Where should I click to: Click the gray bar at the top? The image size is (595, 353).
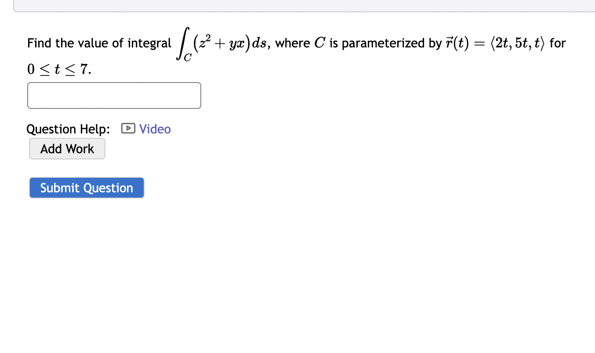(x=303, y=5)
